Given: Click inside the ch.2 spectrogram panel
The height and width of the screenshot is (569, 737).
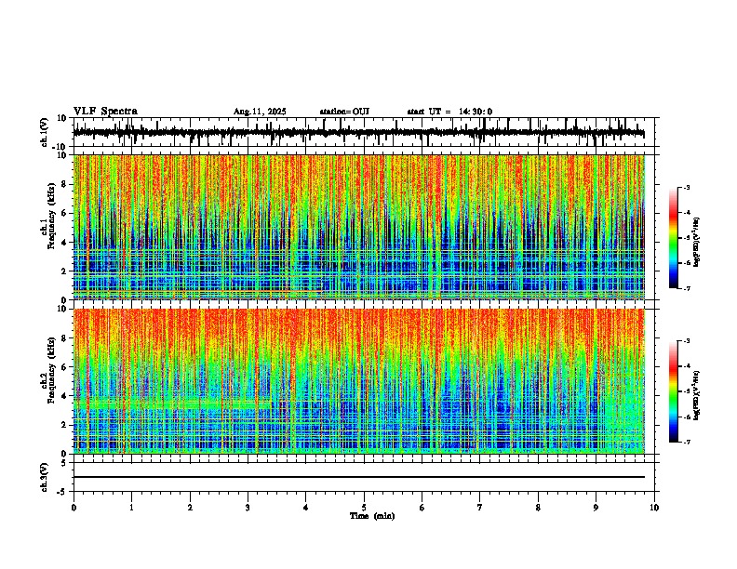Looking at the screenshot, I should pyautogui.click(x=359, y=381).
